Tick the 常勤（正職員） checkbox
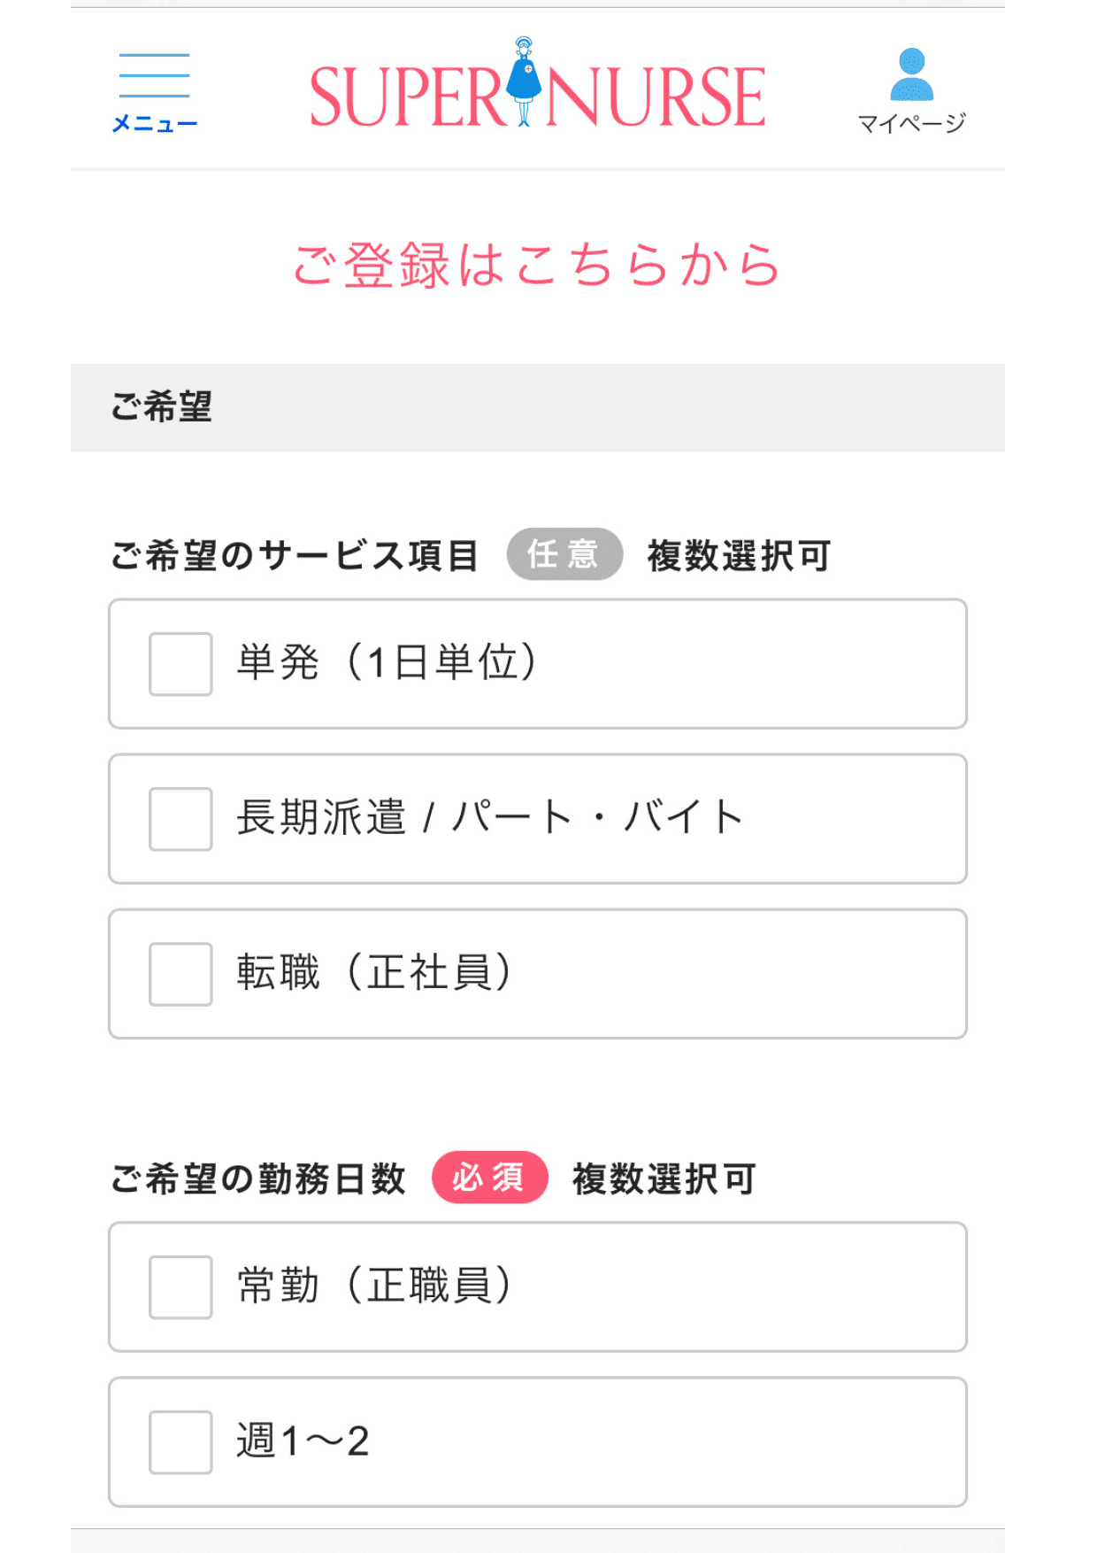 pyautogui.click(x=180, y=1287)
